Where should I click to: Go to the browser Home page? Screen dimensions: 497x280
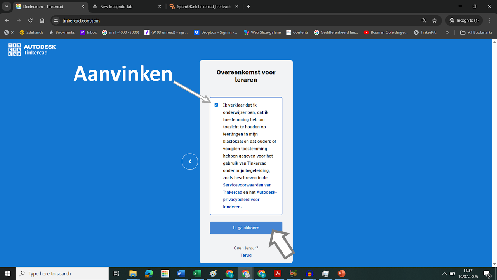[x=42, y=20]
